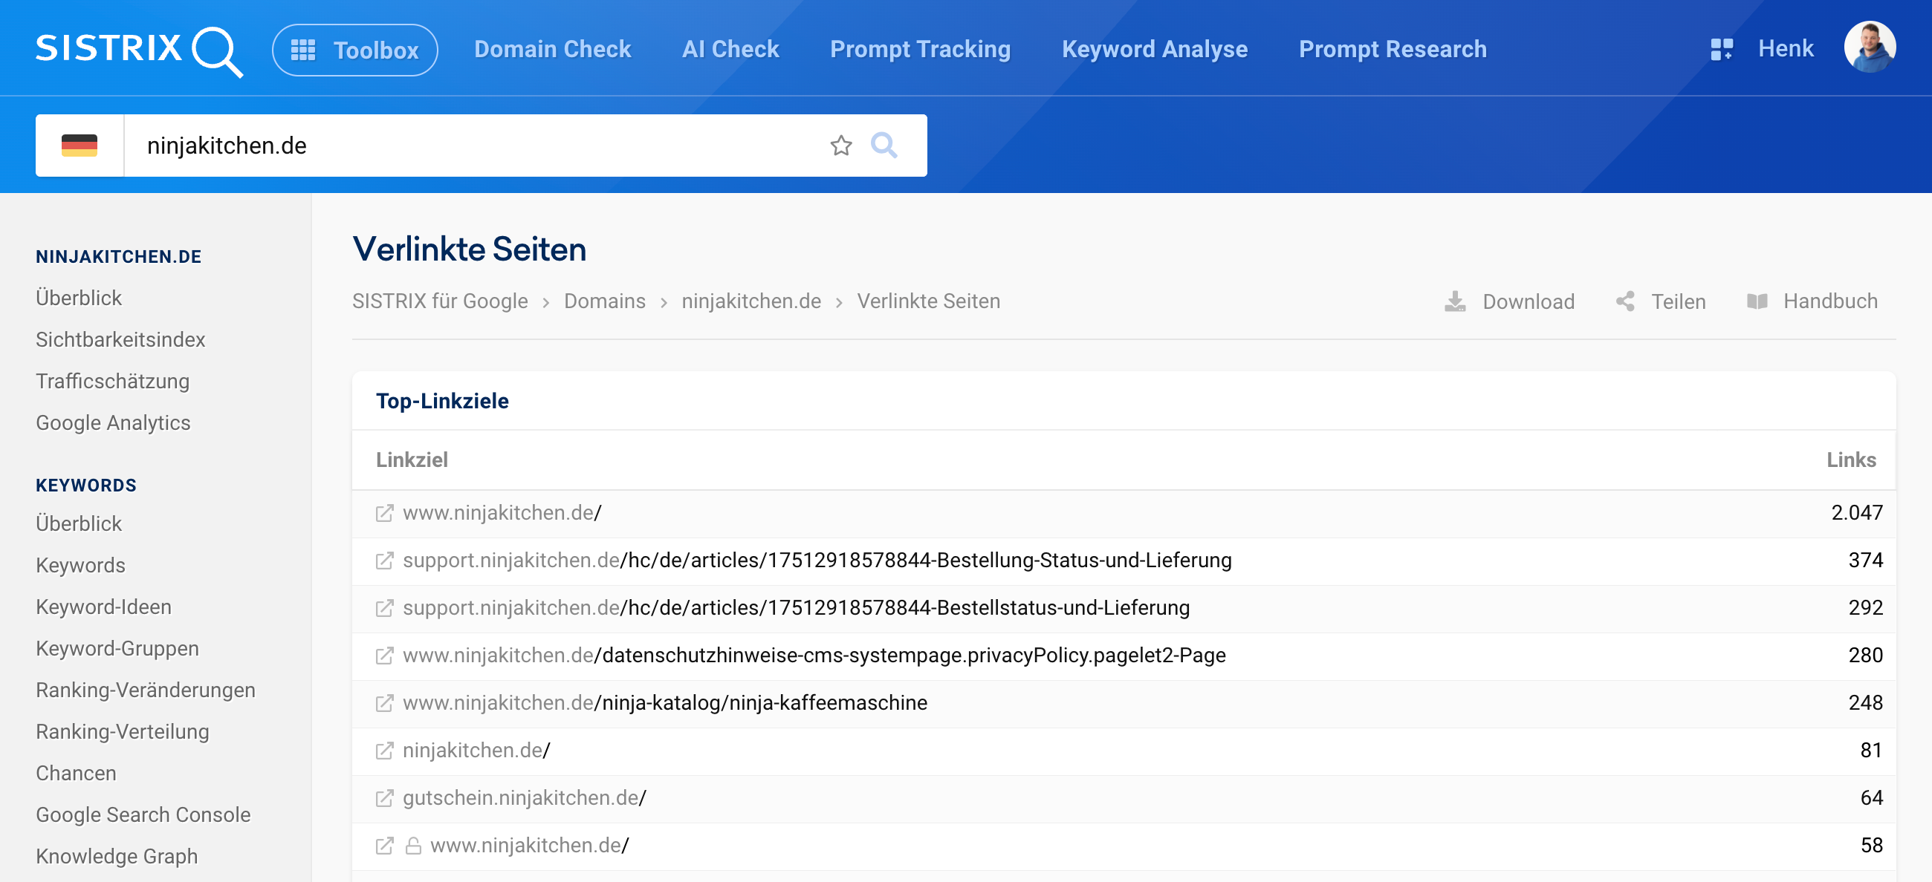Screen dimensions: 1932x882
Task: Open Sichtbarkeitsindex in the sidebar
Action: (120, 339)
